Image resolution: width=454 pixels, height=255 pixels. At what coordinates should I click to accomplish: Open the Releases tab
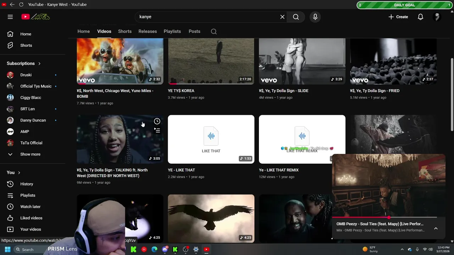[148, 31]
